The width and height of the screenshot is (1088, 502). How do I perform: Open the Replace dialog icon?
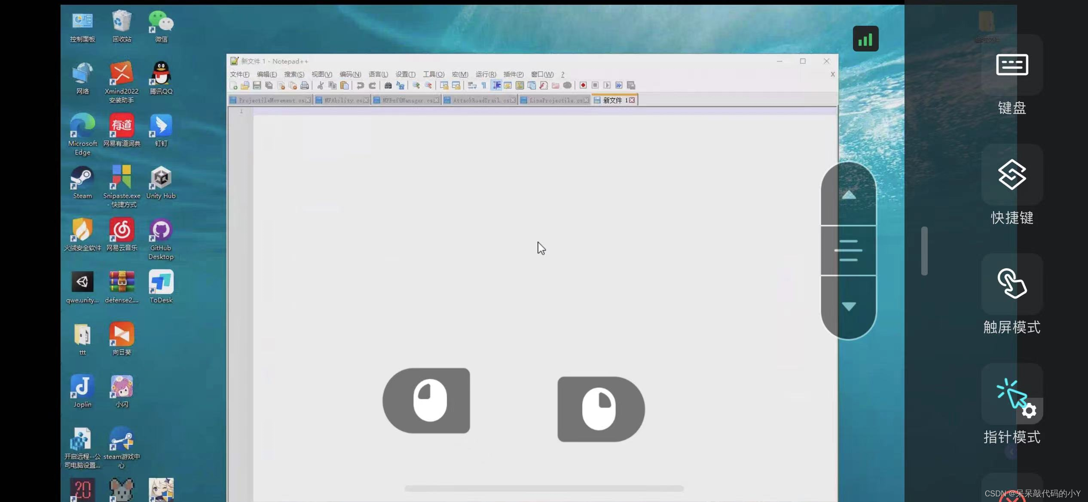pyautogui.click(x=400, y=85)
